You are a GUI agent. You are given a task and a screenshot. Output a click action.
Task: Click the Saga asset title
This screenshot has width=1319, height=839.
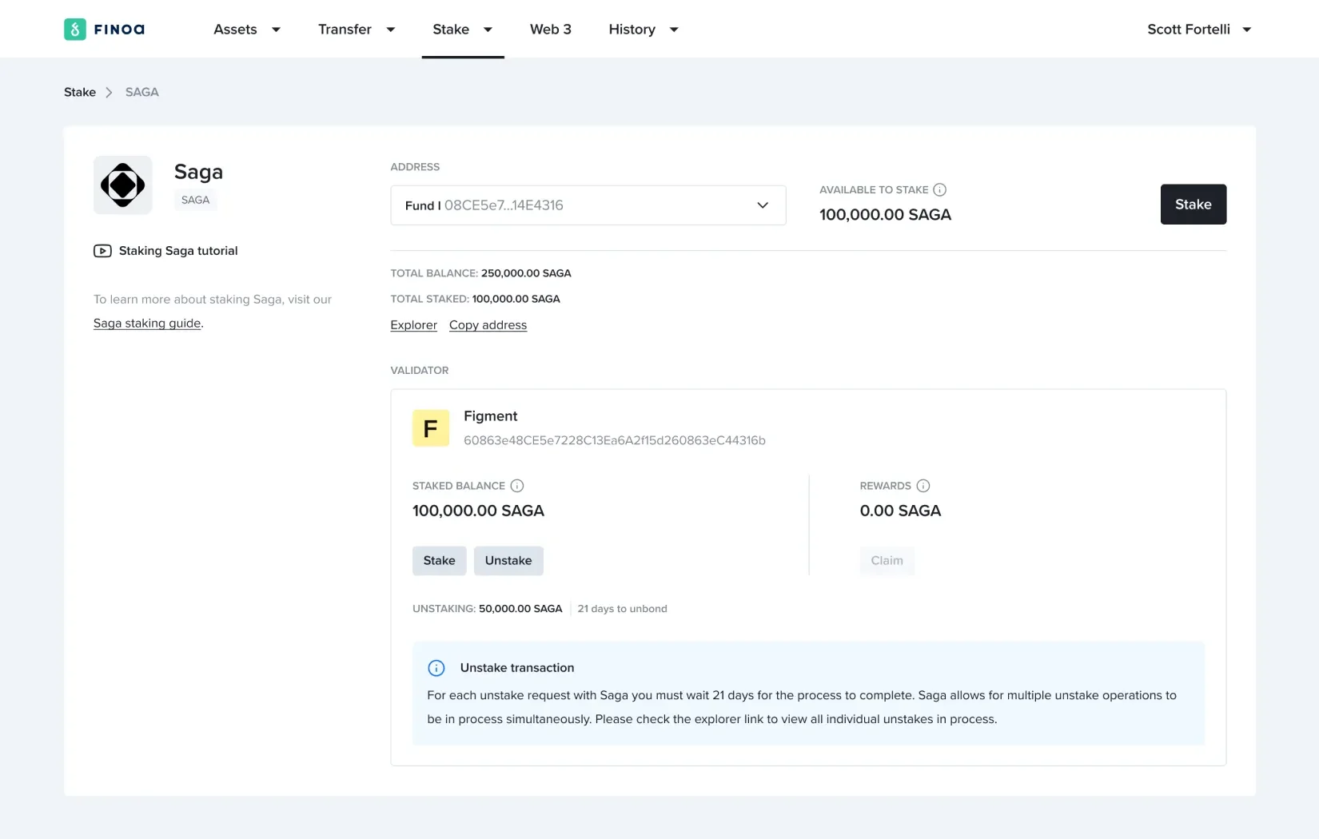(198, 173)
